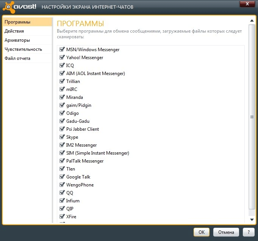
Task: Select the Чувствительность section
Action: 27,49
